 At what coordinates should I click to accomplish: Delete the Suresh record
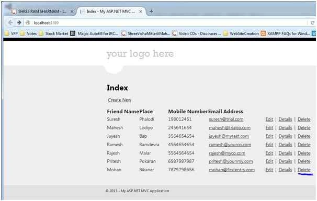point(304,119)
